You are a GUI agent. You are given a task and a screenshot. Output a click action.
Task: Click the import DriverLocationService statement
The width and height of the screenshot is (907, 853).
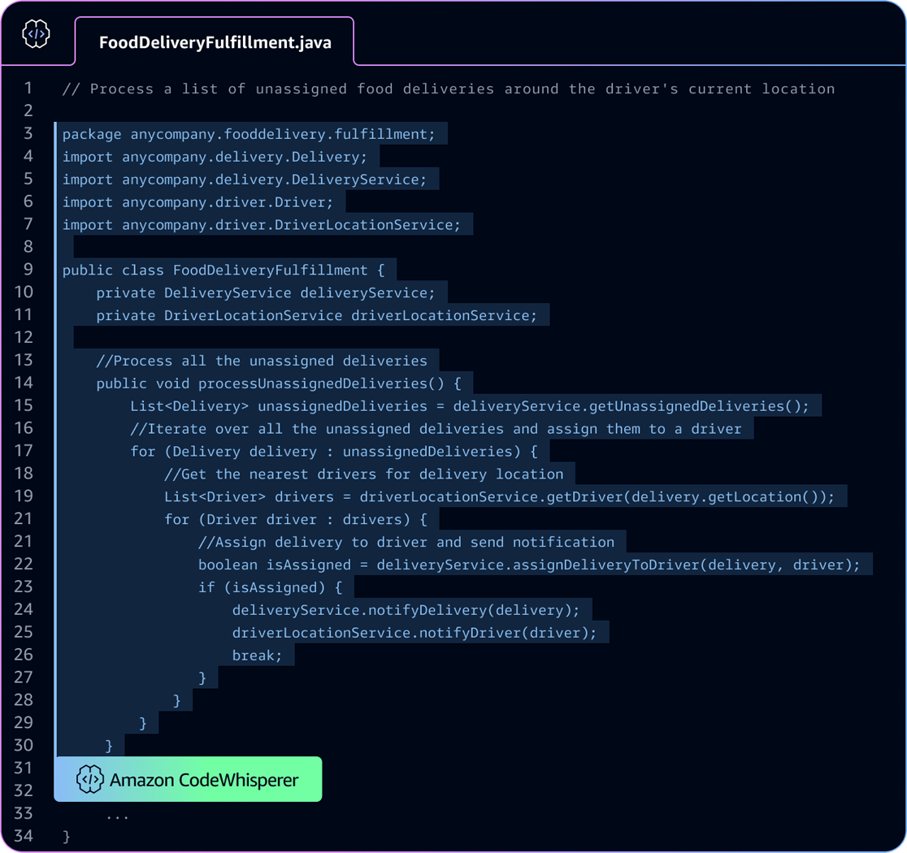[261, 225]
